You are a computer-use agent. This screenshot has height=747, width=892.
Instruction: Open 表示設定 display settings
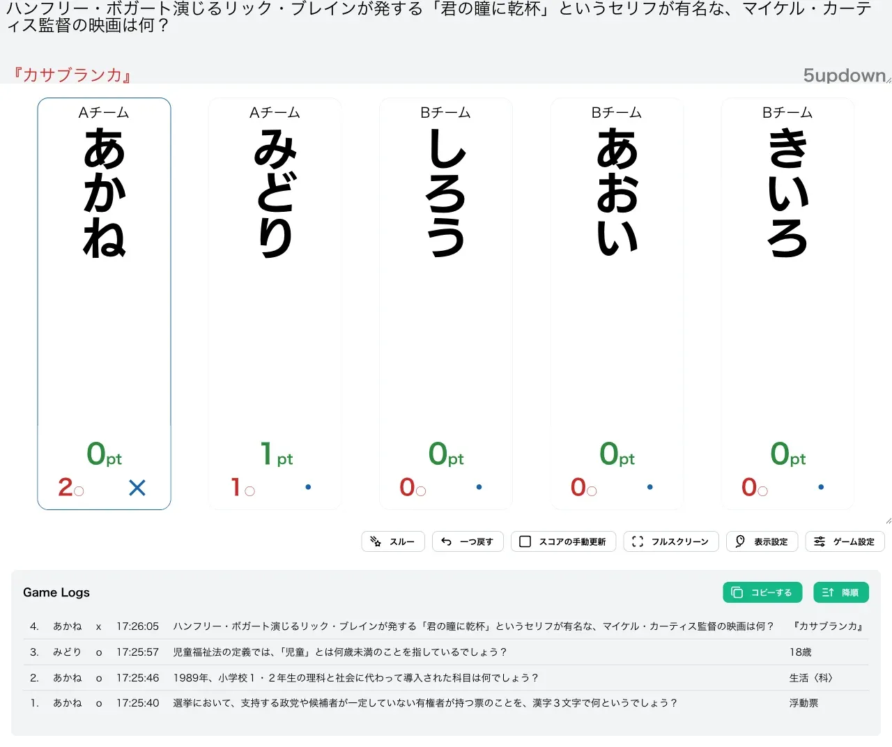pos(762,541)
